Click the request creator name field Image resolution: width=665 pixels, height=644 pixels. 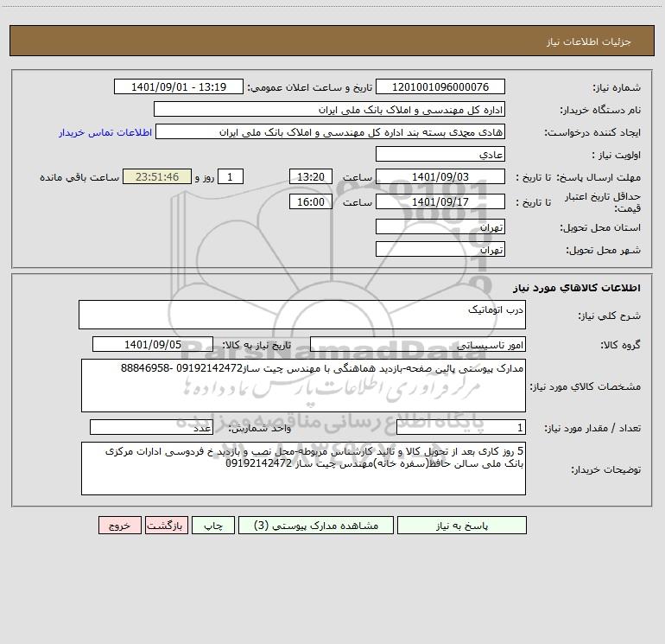(x=331, y=131)
